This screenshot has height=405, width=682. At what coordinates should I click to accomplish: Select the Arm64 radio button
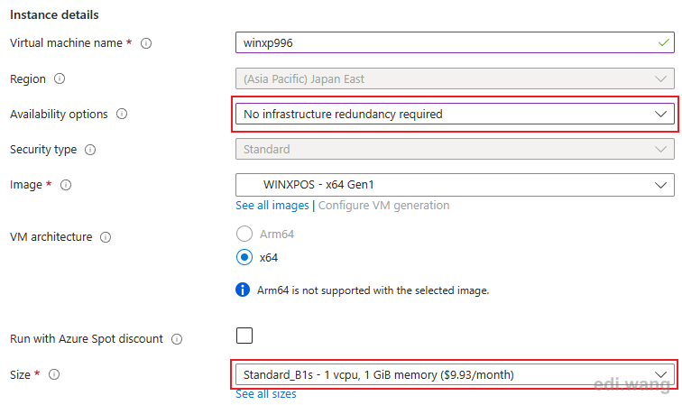pos(244,234)
